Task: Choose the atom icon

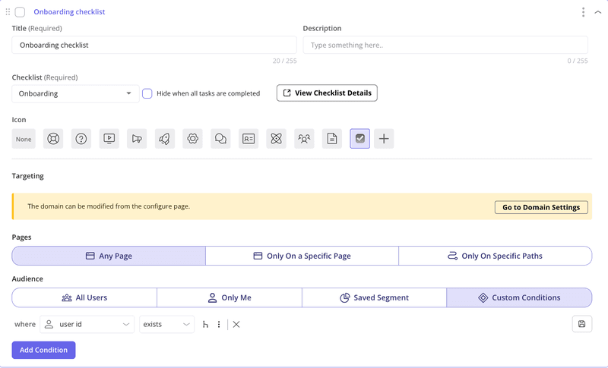Action: tap(276, 139)
